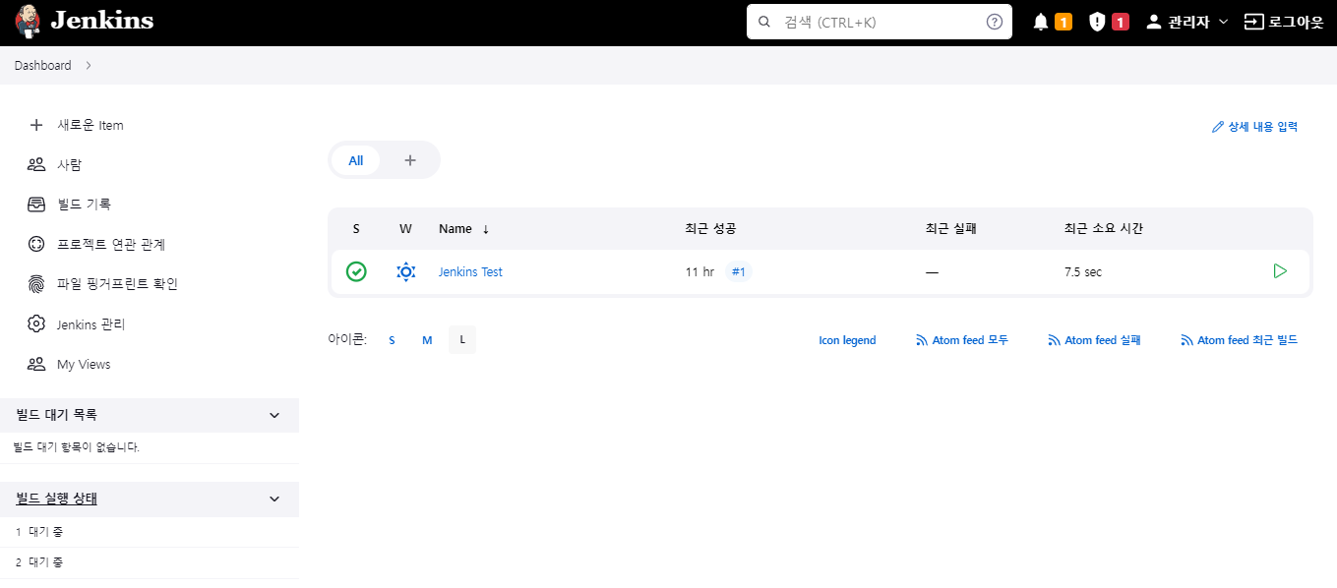Open Atom feed 최근 빌드 link

(1240, 340)
